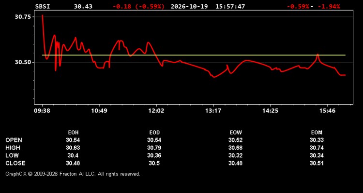Image resolution: width=363 pixels, height=193 pixels.
Task: Click the EOW column header
Action: tap(236, 133)
